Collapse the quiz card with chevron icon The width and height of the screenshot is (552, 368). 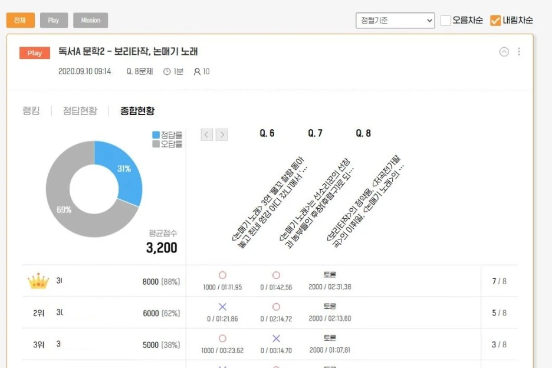pyautogui.click(x=504, y=52)
